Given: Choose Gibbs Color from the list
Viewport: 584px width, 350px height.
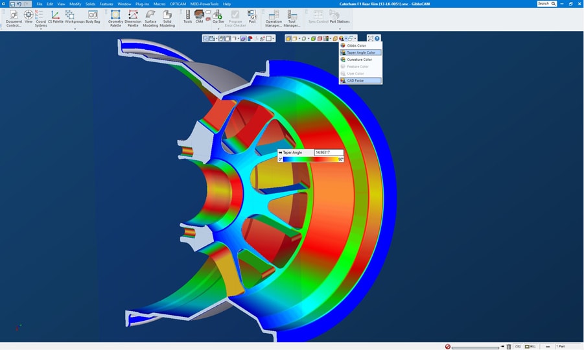Looking at the screenshot, I should click(x=356, y=45).
